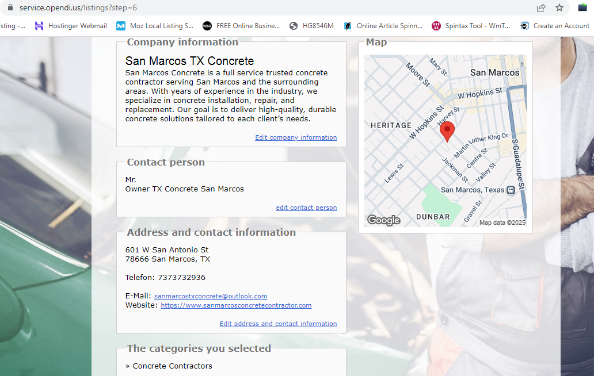This screenshot has width=594, height=376.
Task: Open HG8546M bookmark
Action: (311, 26)
